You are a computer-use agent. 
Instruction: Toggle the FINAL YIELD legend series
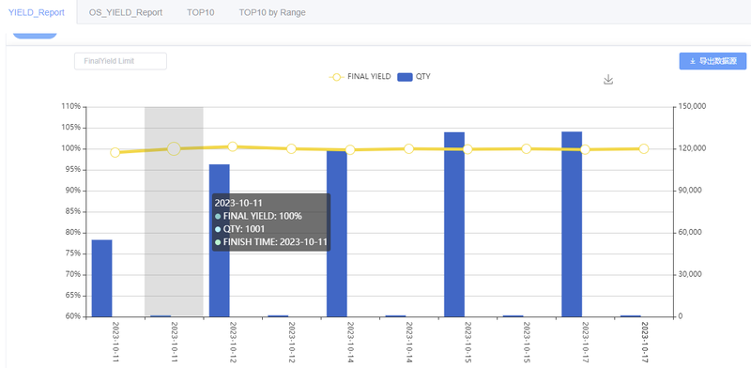tap(360, 77)
